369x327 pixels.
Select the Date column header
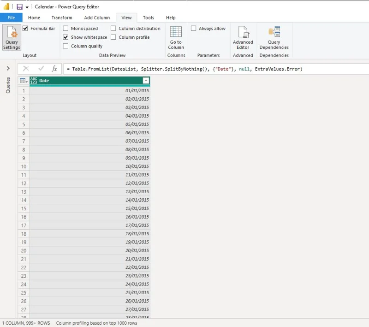89,81
